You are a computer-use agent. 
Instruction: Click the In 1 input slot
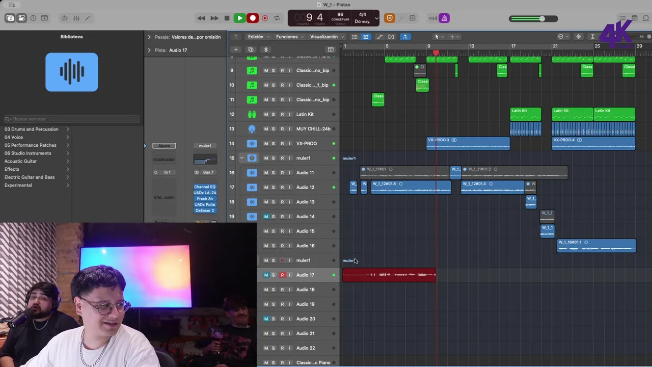(x=164, y=172)
